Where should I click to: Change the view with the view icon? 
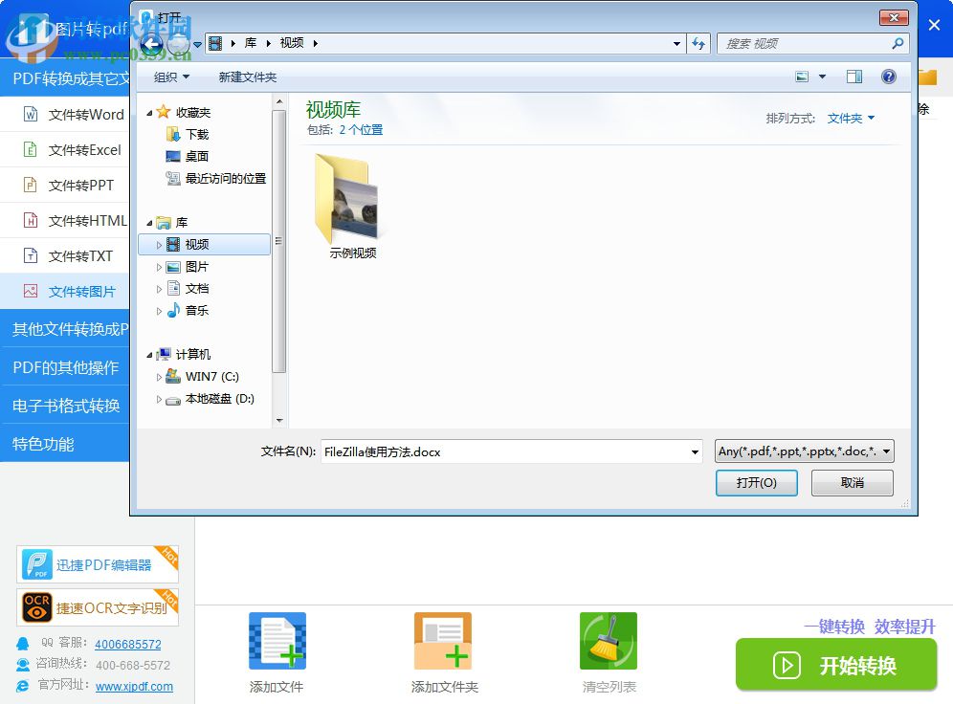pyautogui.click(x=802, y=77)
